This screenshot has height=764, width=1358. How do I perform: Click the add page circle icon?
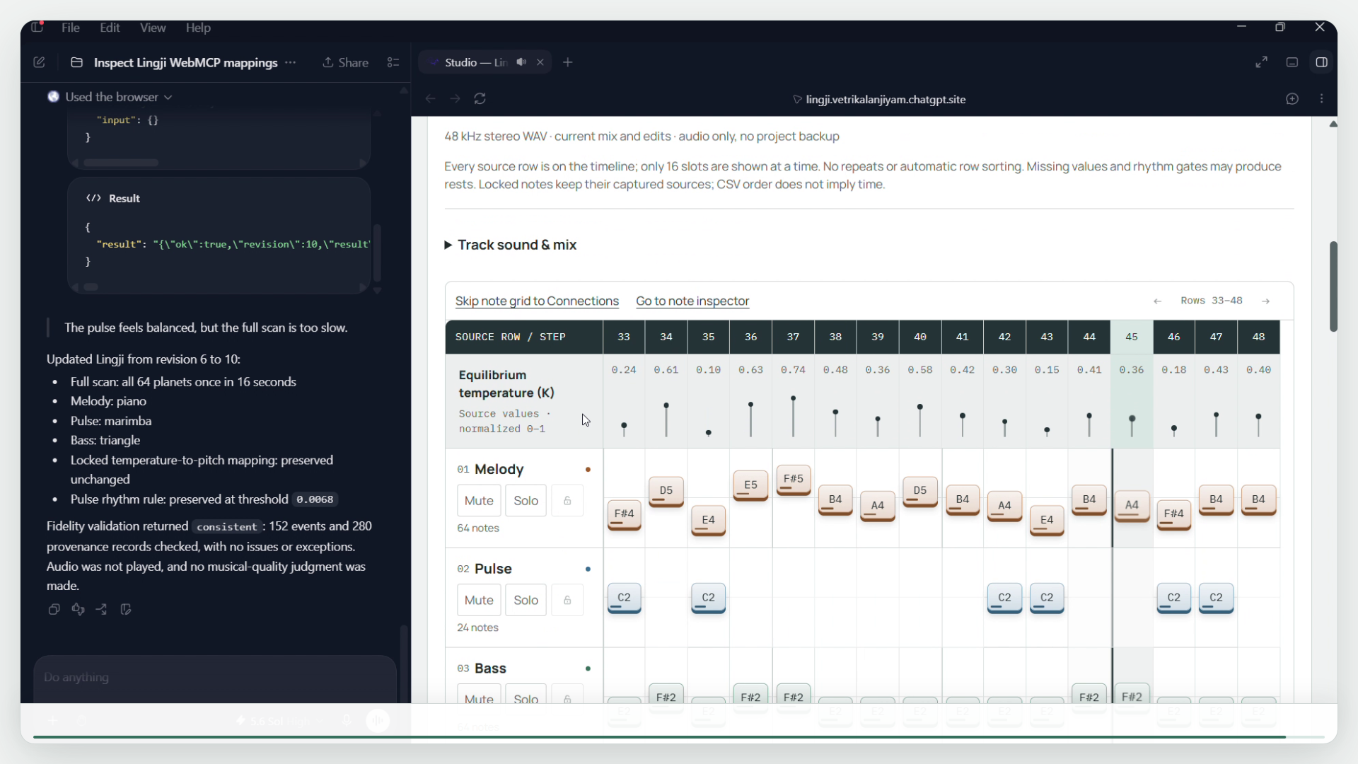pyautogui.click(x=1292, y=99)
